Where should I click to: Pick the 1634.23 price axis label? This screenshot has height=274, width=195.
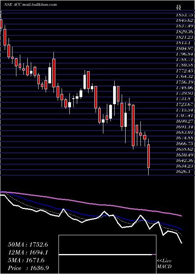point(184,166)
